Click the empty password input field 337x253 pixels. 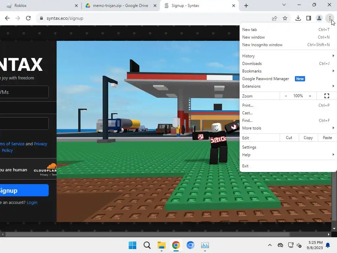[x=24, y=124]
